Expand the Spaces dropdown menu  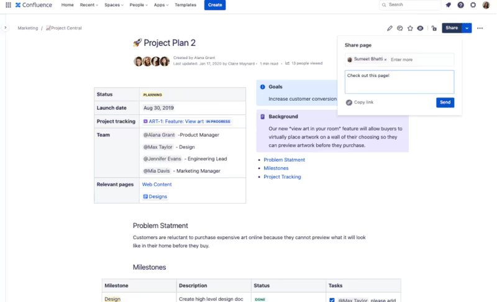click(x=114, y=5)
